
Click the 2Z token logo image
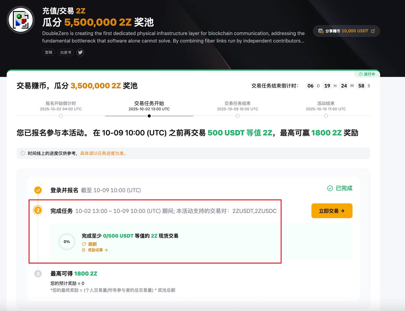coord(21,20)
